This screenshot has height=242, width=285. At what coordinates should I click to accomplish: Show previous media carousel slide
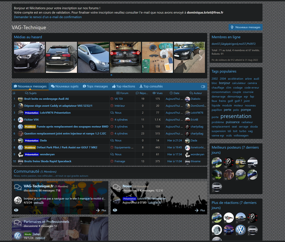pyautogui.click(x=18, y=57)
